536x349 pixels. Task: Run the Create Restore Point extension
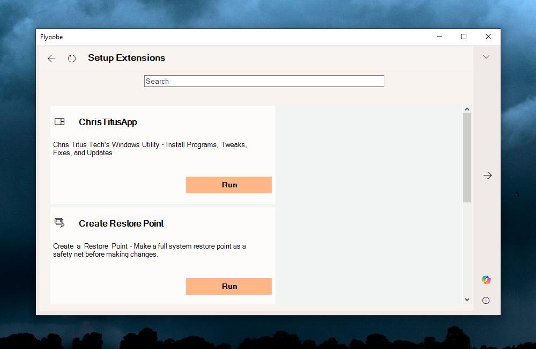(x=229, y=286)
